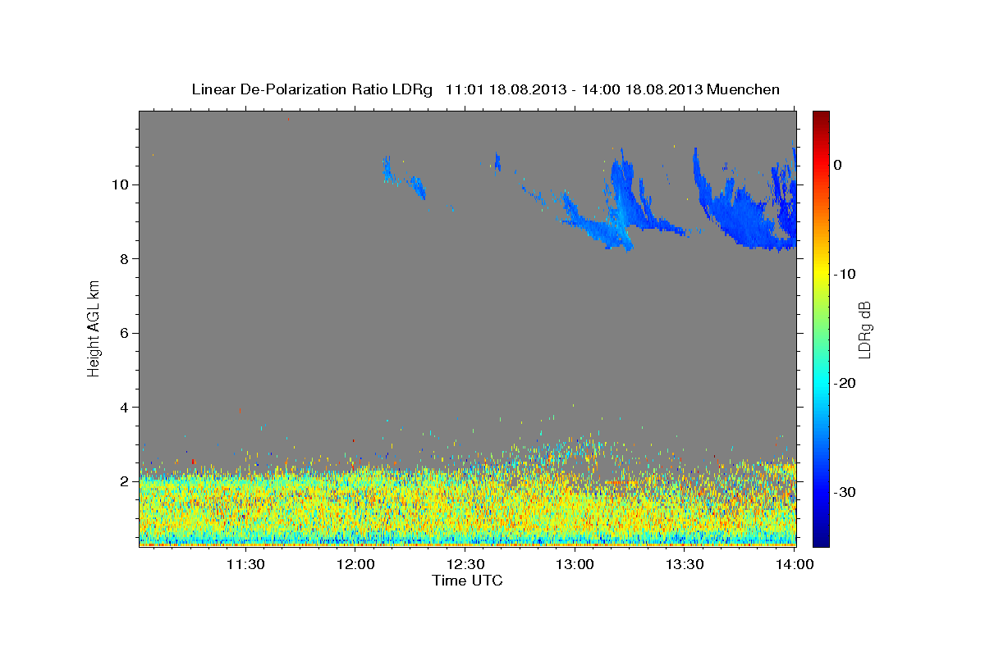Click the colorbar value "-10" right of colorbar
The width and height of the screenshot is (985, 656).
coord(845,274)
